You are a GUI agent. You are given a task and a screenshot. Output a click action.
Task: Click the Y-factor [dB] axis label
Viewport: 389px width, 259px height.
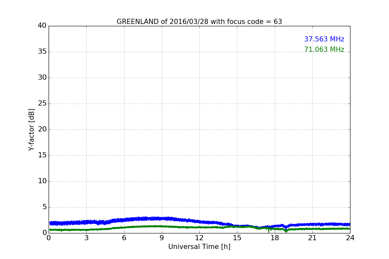(x=31, y=129)
